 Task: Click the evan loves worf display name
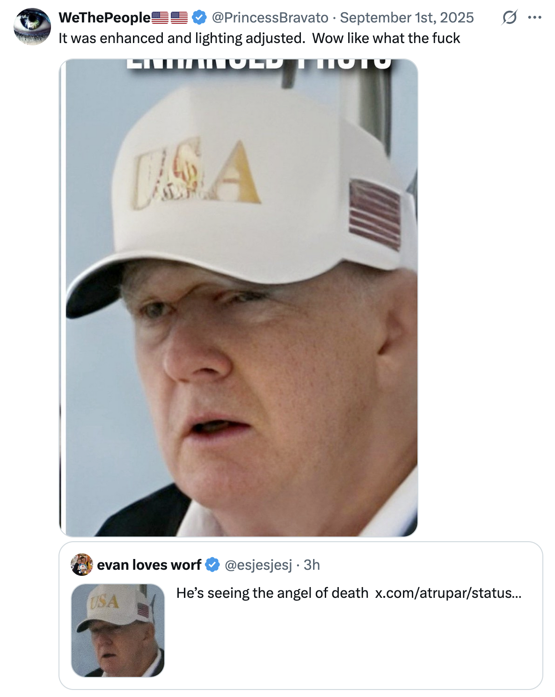[149, 565]
